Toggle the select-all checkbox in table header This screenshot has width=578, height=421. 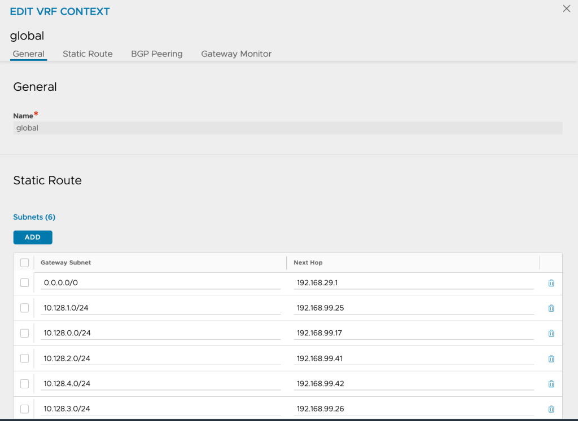(x=24, y=263)
